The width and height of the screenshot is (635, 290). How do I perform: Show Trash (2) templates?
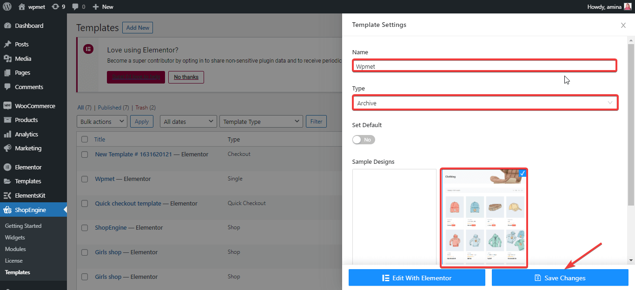[x=146, y=107]
